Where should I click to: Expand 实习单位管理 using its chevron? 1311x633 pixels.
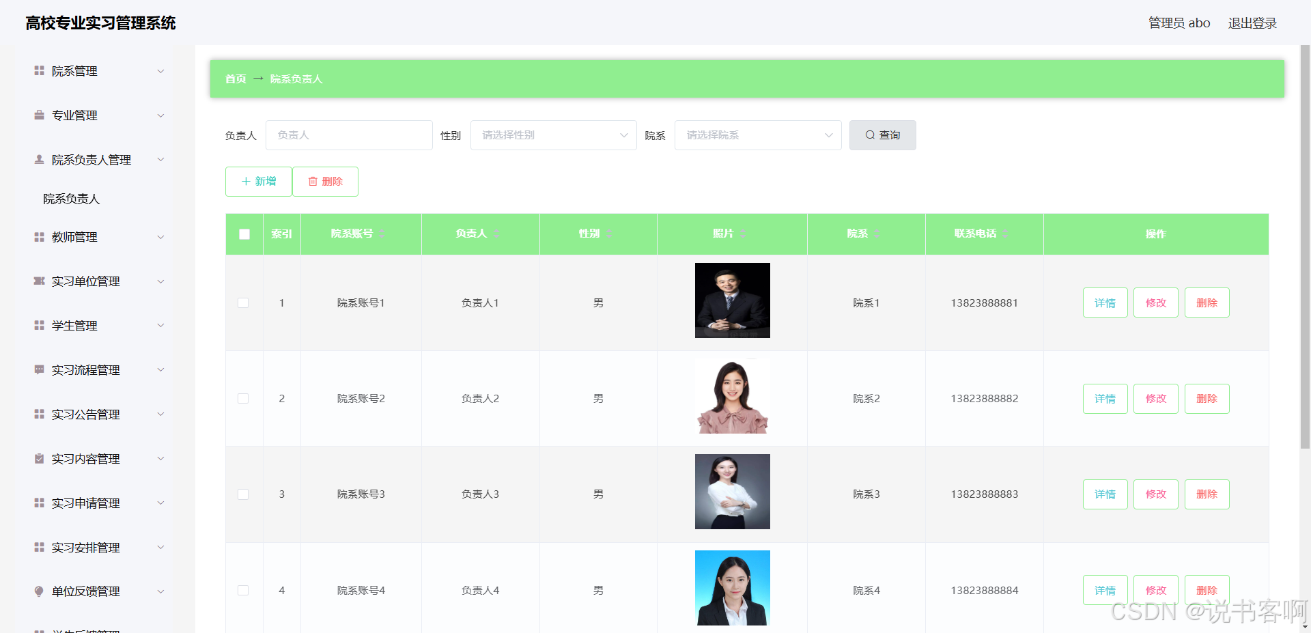click(160, 281)
